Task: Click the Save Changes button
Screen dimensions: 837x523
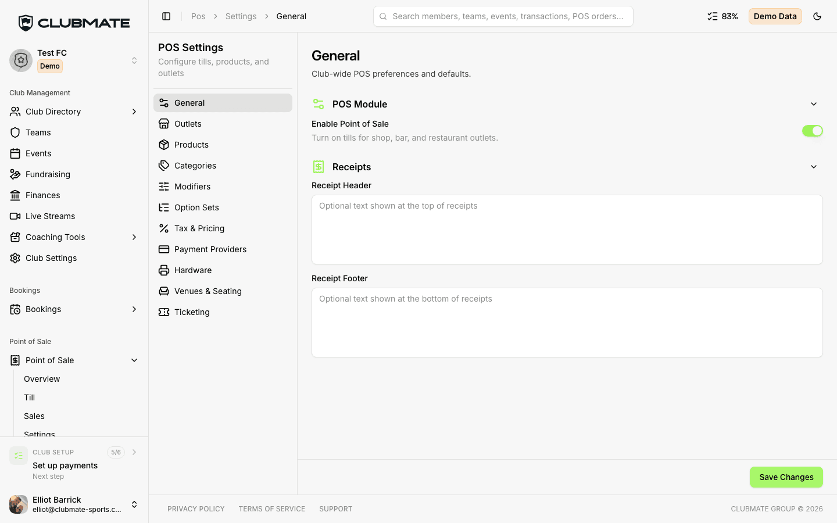Action: click(786, 477)
